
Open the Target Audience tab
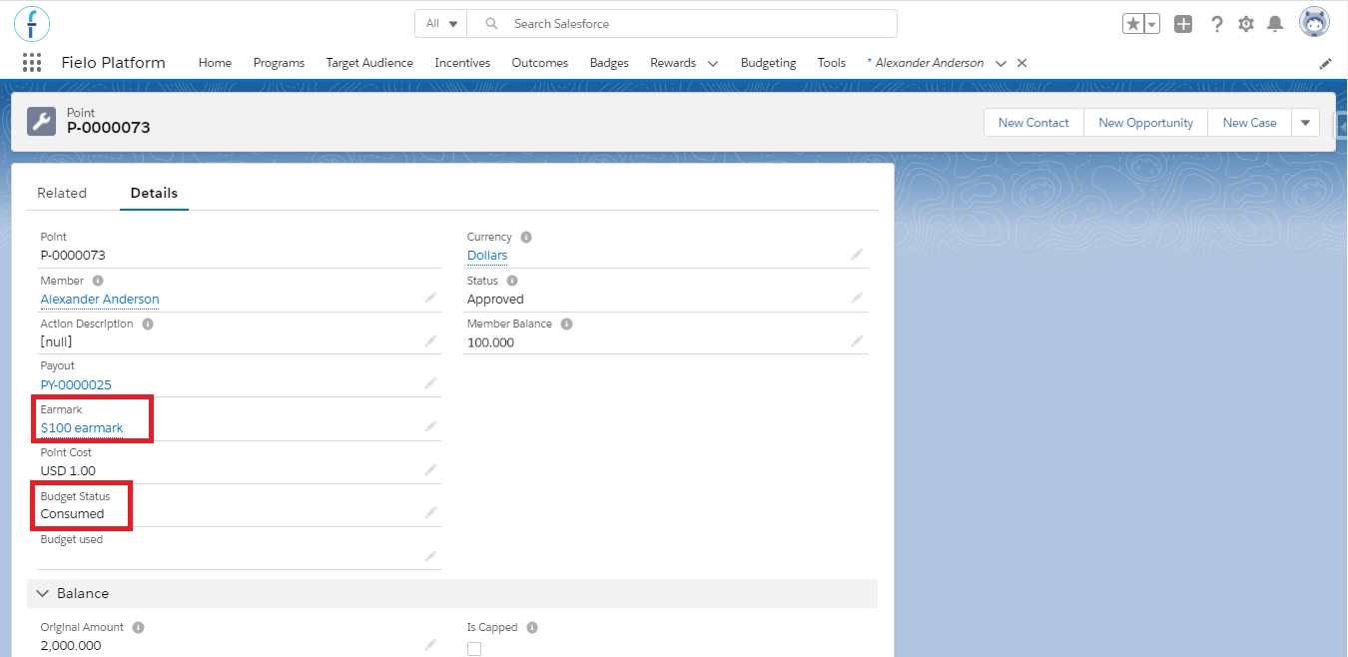(369, 63)
